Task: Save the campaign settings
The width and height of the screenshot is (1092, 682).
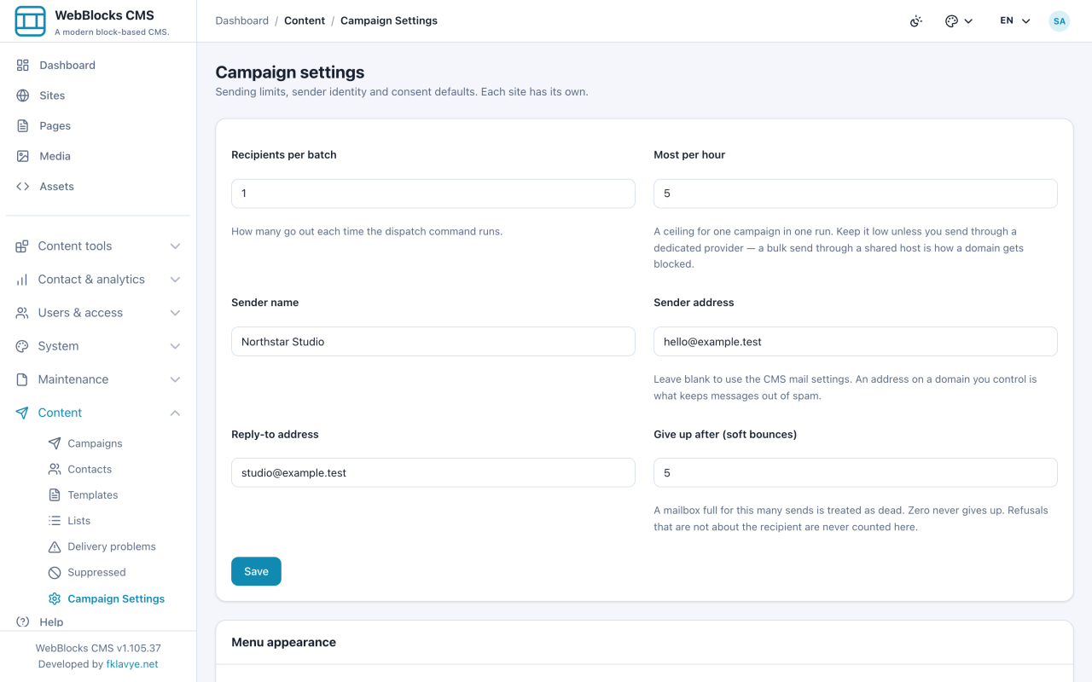Action: (256, 571)
